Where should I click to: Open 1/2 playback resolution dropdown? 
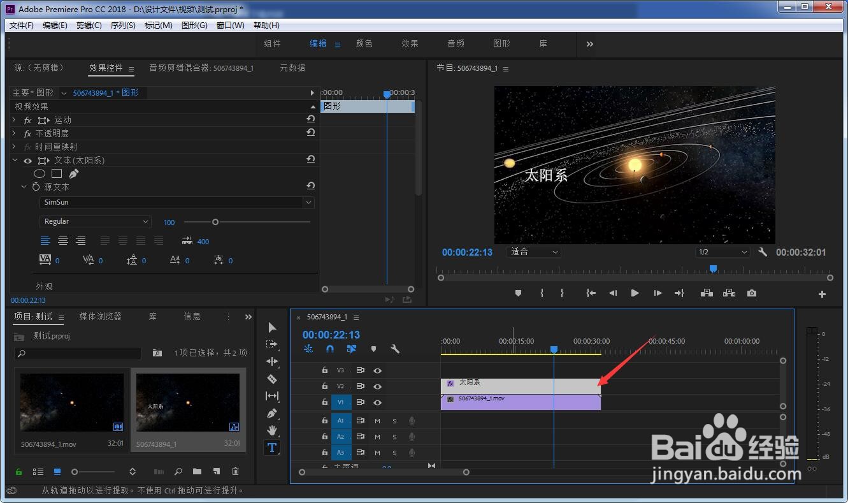(722, 252)
